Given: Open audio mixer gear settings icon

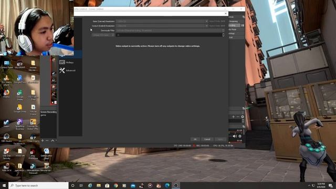Looking at the screenshot, I should tap(240, 136).
